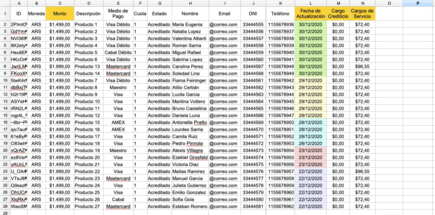Select $1.999,00 amount in Carolina Perez row
This screenshot has height=215, width=435.
pos(60,66)
